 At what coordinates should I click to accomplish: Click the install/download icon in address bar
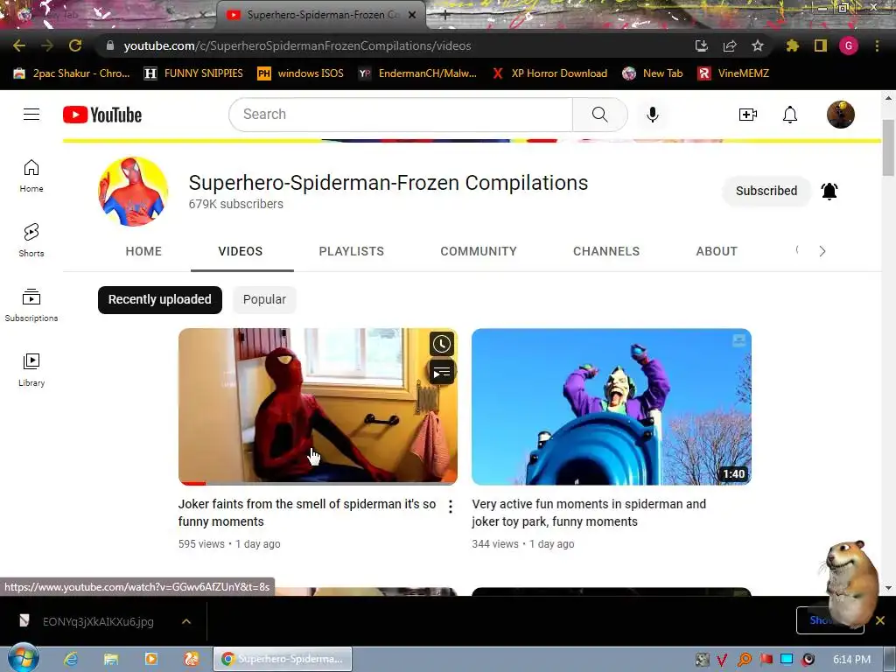[x=701, y=45]
